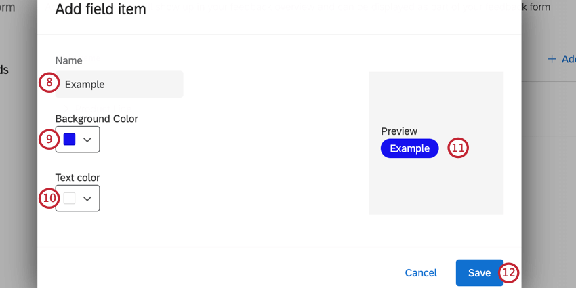Click the Text color label
This screenshot has height=288, width=576.
click(77, 178)
